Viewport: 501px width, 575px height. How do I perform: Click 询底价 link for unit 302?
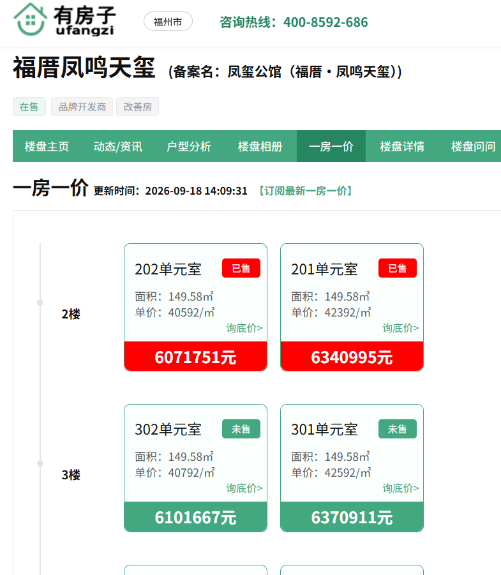[x=244, y=488]
